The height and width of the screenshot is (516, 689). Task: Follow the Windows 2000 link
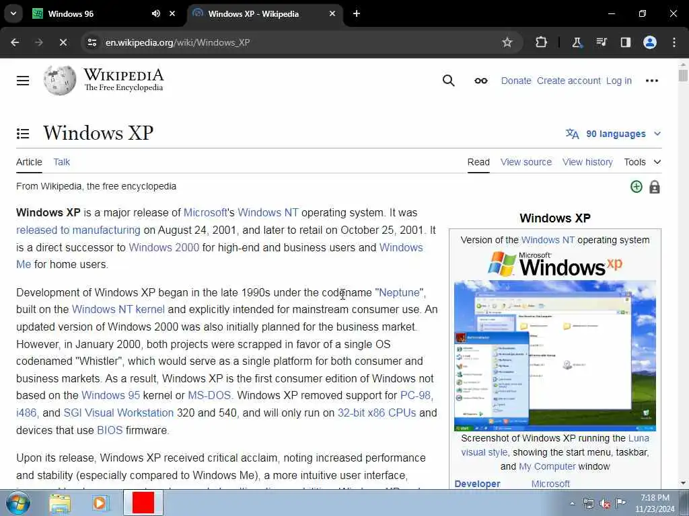tap(164, 247)
